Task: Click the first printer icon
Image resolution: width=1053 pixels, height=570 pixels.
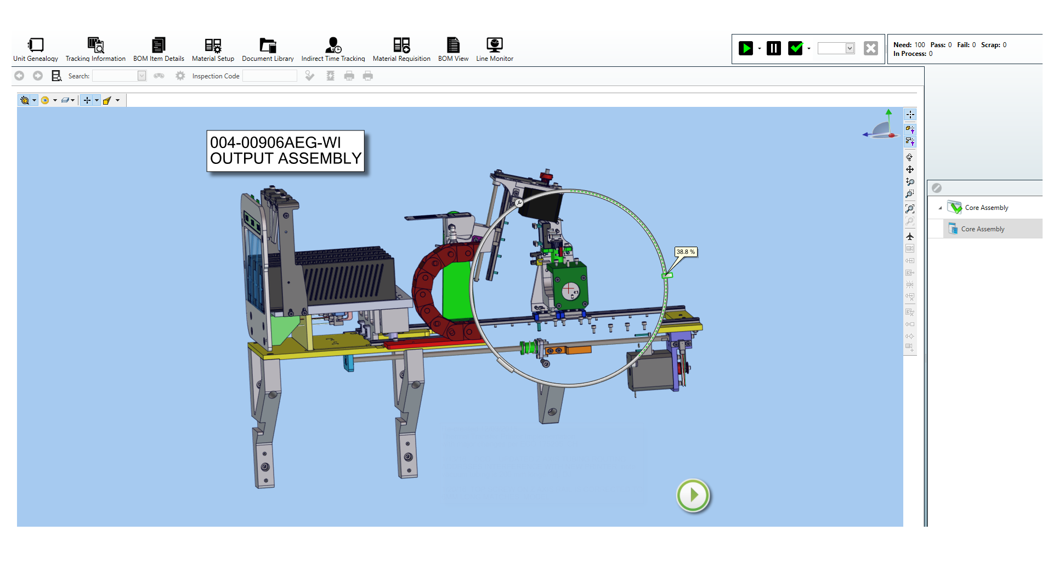Action: click(349, 76)
